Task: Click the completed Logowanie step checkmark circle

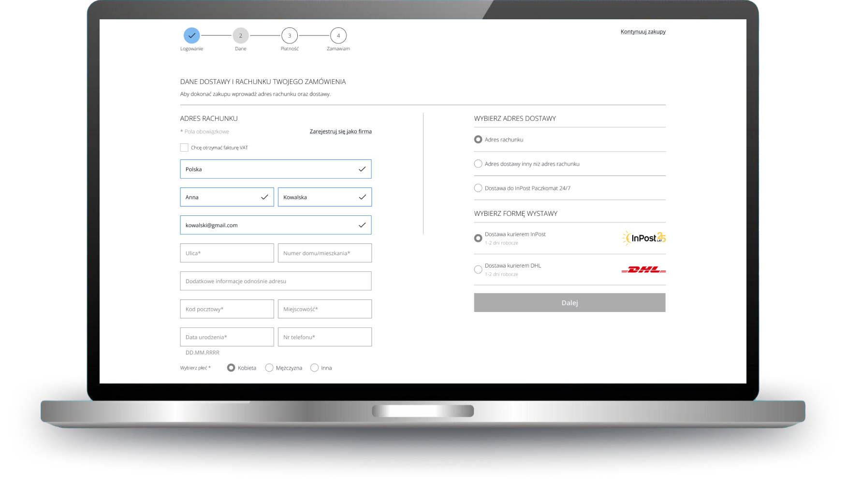Action: (x=191, y=36)
